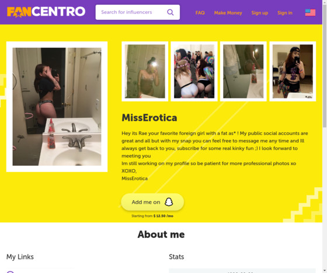The image size is (327, 273).
Task: Click the Sign up link
Action: (x=260, y=13)
